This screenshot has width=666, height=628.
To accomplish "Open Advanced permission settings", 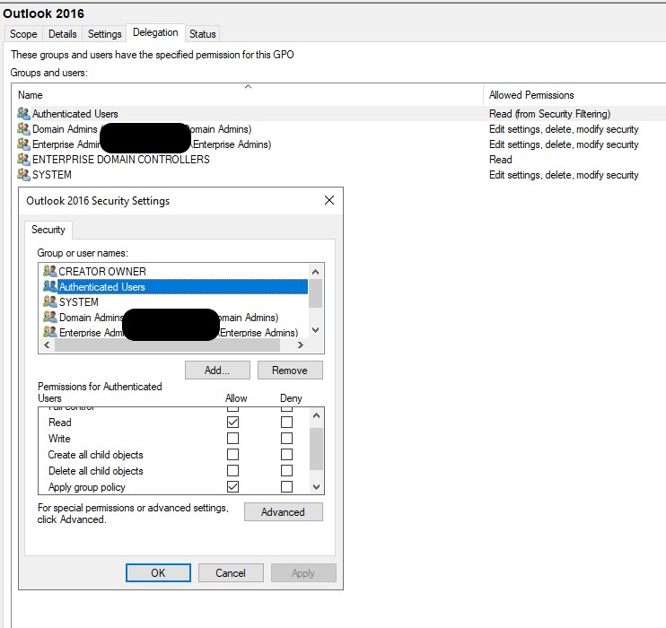I will tap(284, 512).
